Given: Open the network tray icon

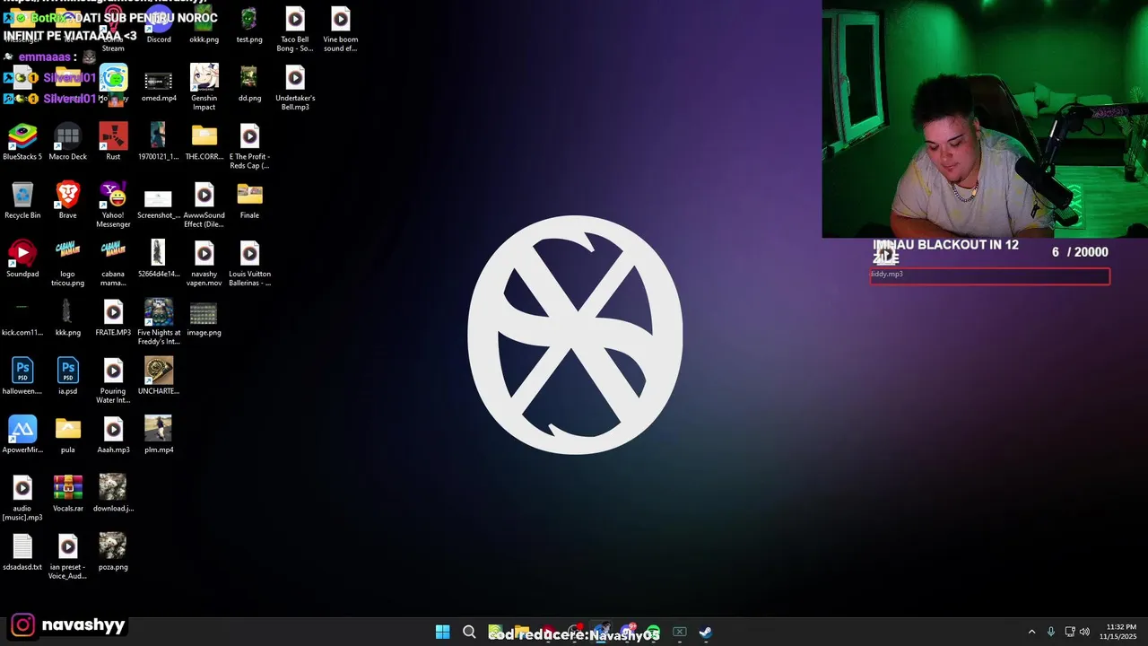Looking at the screenshot, I should click(x=1071, y=632).
